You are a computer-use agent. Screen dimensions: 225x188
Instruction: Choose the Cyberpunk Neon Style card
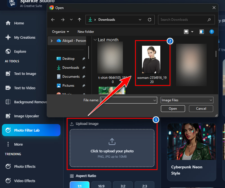coord(192,152)
